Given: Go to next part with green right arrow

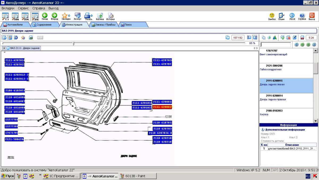Looking at the screenshot, I should click(x=308, y=45).
